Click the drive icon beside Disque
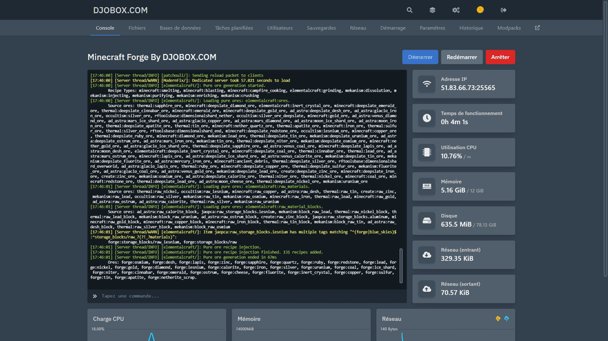 (x=427, y=221)
